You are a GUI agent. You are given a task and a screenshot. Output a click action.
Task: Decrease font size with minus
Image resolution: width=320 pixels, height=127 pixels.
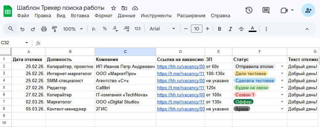click(186, 29)
